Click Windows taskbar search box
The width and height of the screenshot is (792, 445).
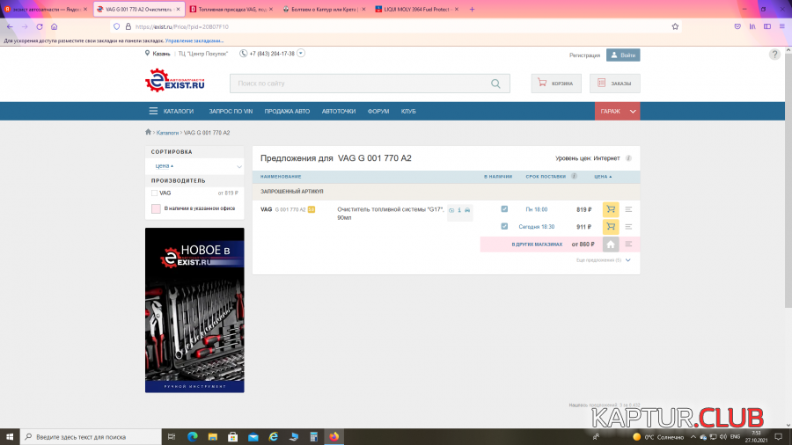click(91, 436)
